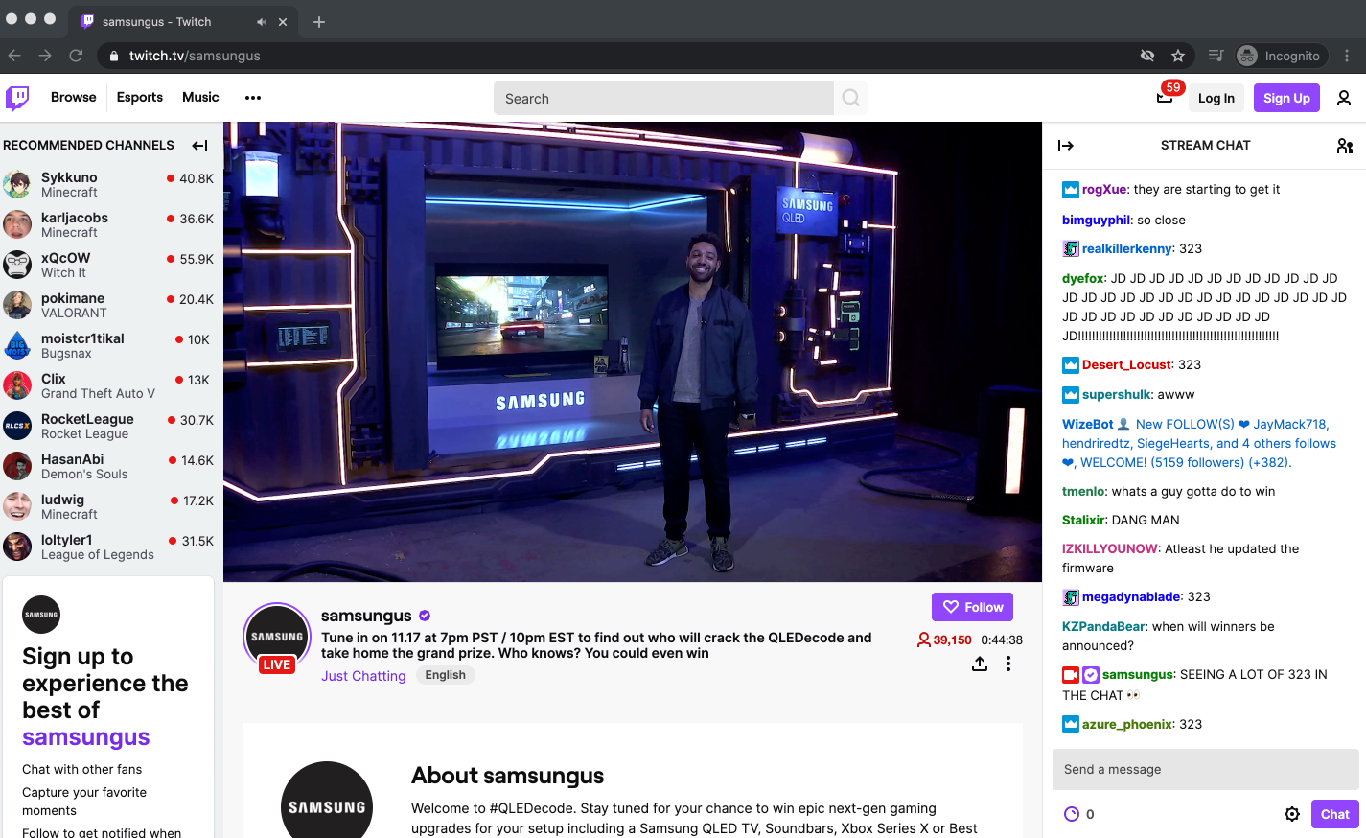1366x838 pixels.
Task: Click dyefox username in chat
Action: (x=1083, y=278)
